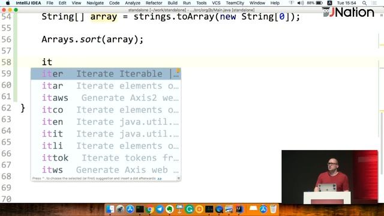
Task: Open Spotlight search magnifier
Action: [364, 3]
